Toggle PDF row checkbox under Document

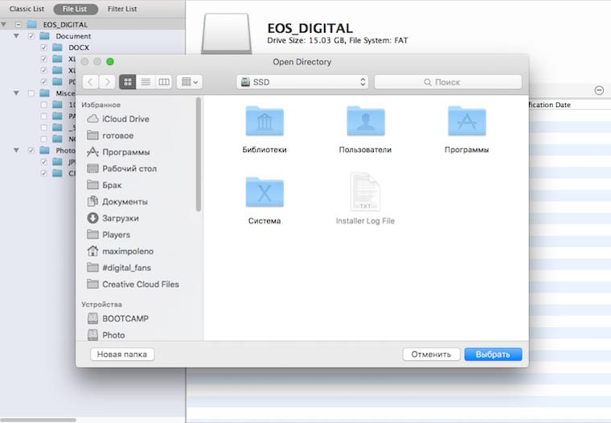pyautogui.click(x=43, y=82)
